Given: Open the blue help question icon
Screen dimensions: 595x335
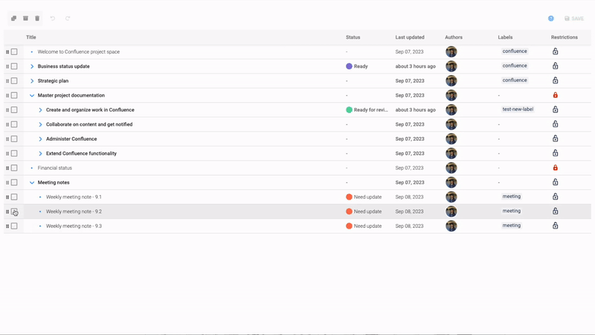Looking at the screenshot, I should point(551,19).
